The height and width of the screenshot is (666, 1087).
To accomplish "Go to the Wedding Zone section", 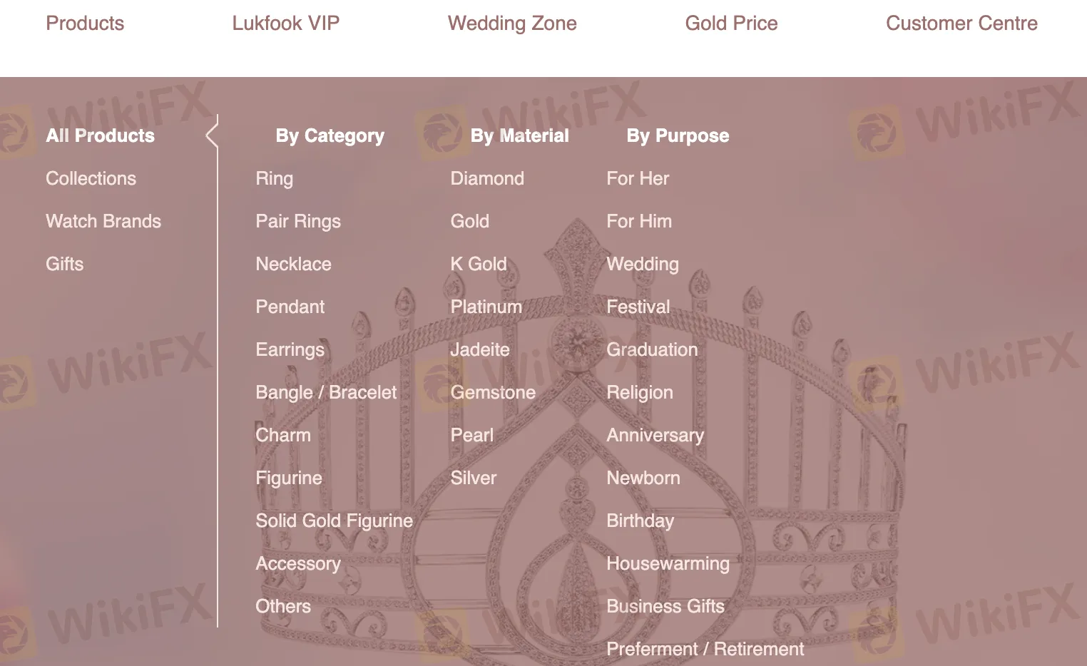I will pos(512,23).
